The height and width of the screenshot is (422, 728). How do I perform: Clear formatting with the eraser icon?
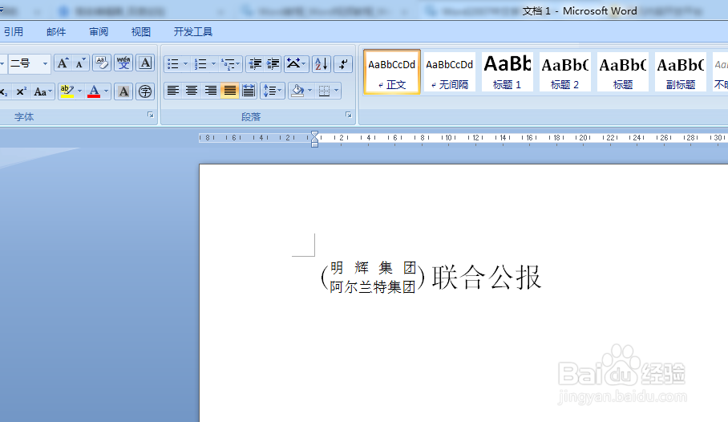[x=101, y=63]
